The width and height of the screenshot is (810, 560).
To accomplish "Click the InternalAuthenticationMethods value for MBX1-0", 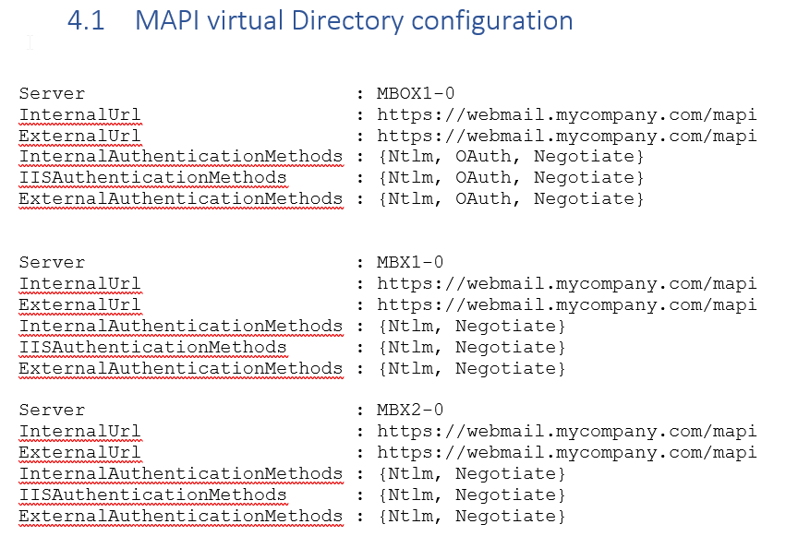I will point(471,326).
